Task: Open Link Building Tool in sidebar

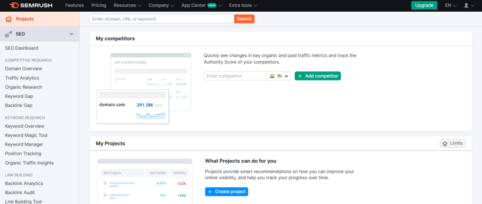Action: coord(24,202)
